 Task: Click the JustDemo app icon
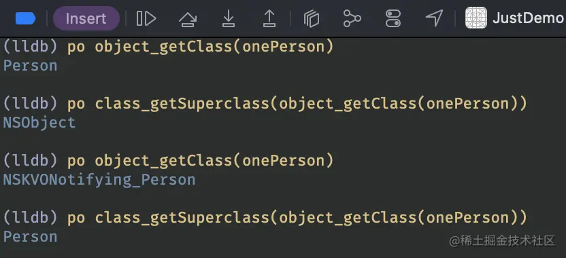pyautogui.click(x=476, y=18)
